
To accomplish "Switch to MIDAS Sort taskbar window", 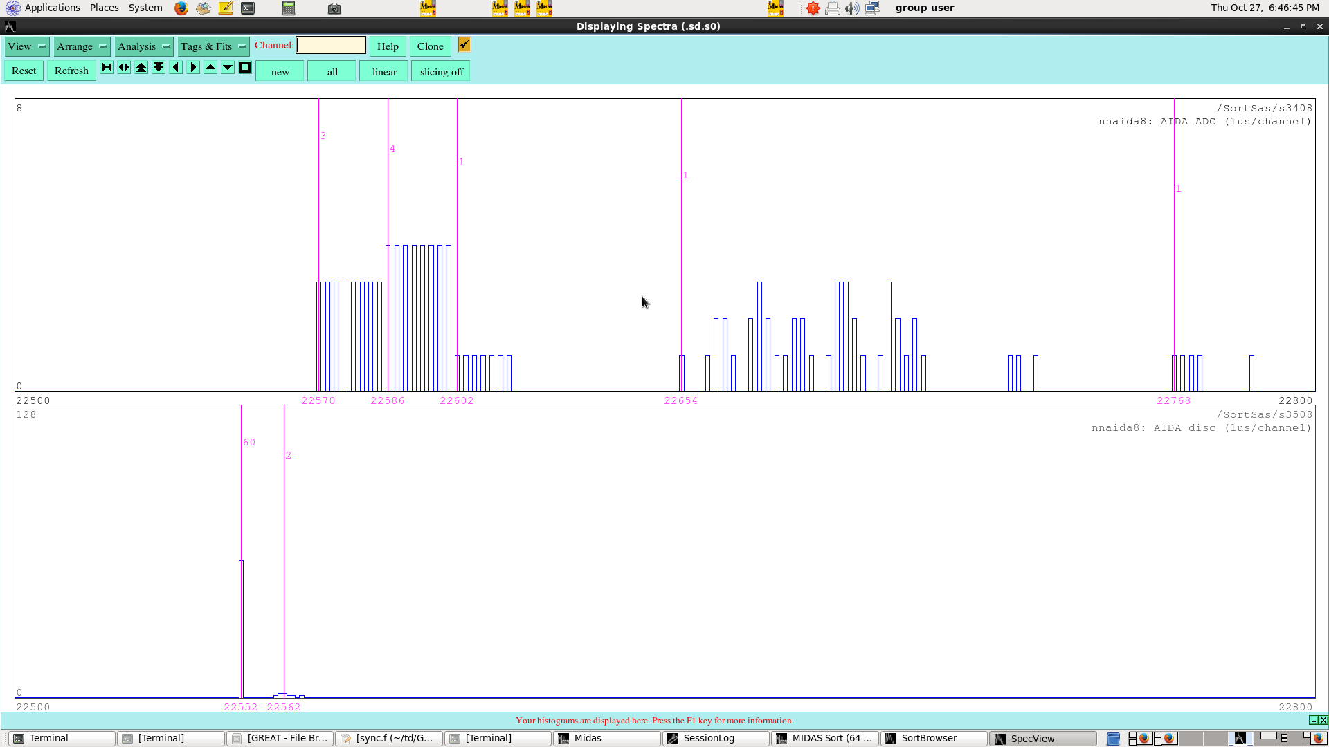I will point(825,739).
